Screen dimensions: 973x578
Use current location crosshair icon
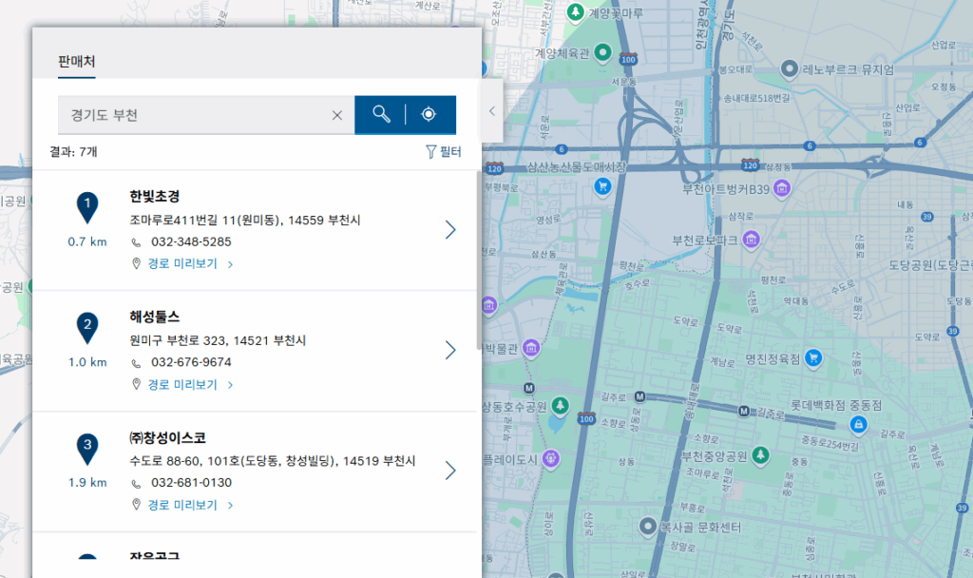pyautogui.click(x=429, y=114)
